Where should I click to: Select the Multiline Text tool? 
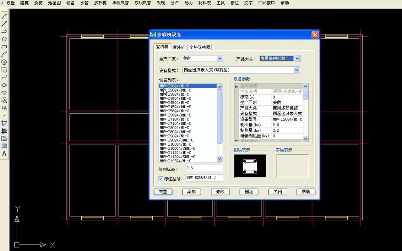point(4,154)
